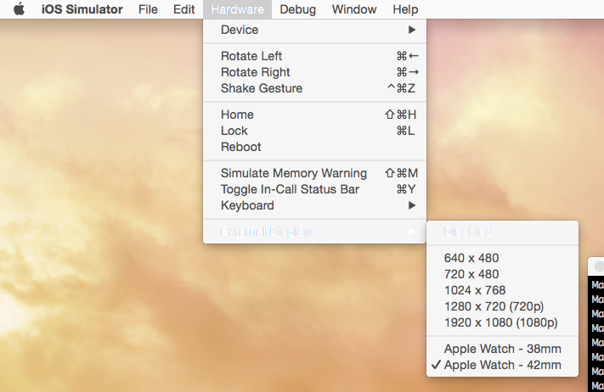604x392 pixels.
Task: Open the Window menu
Action: pyautogui.click(x=354, y=9)
